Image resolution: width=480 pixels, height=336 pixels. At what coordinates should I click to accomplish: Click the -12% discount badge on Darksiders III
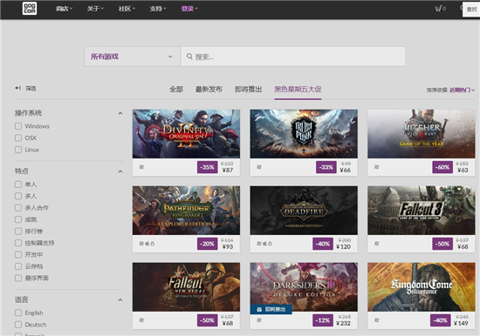pos(323,320)
